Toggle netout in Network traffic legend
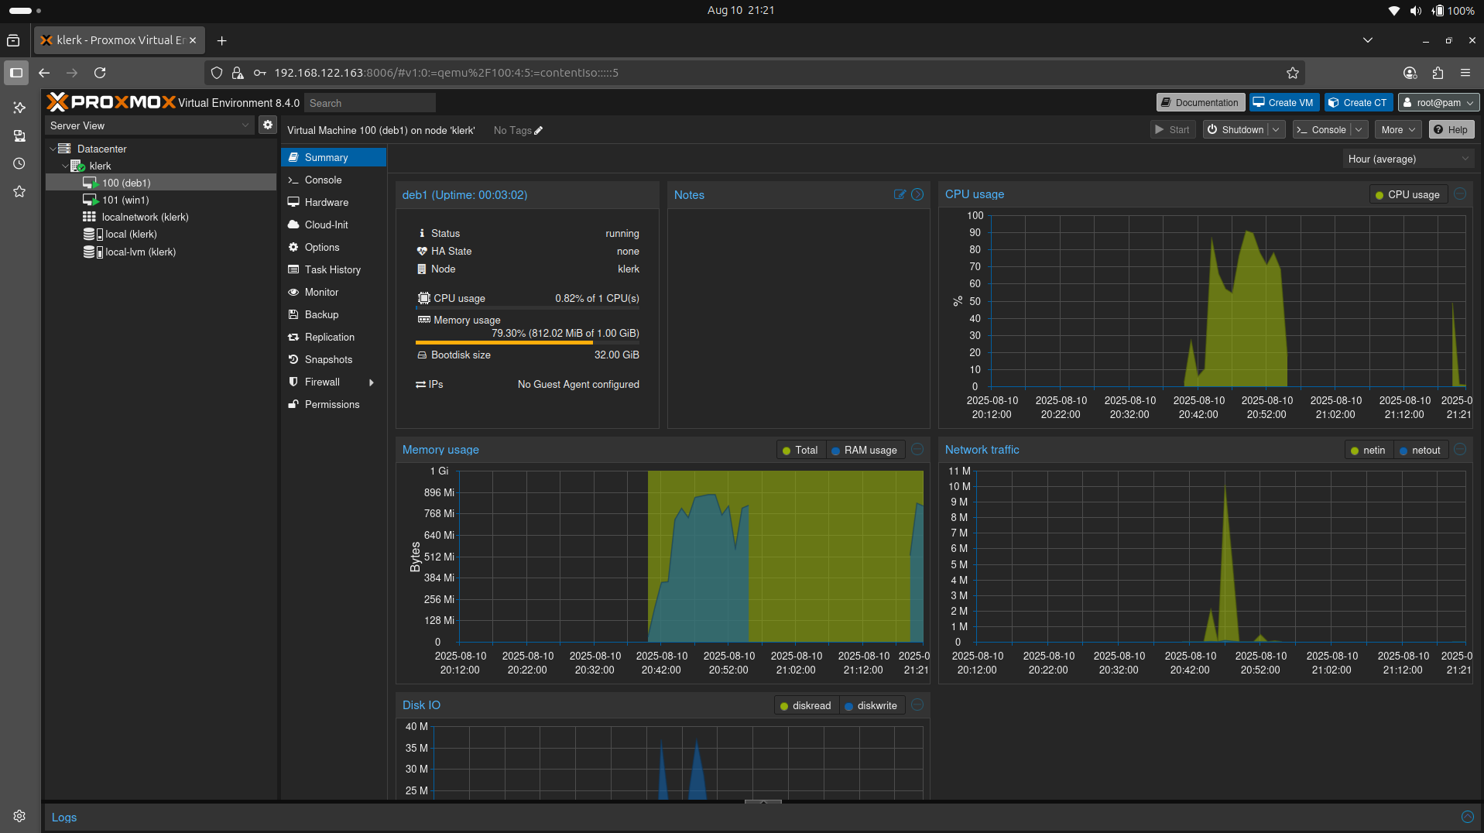This screenshot has width=1484, height=833. coord(1421,450)
